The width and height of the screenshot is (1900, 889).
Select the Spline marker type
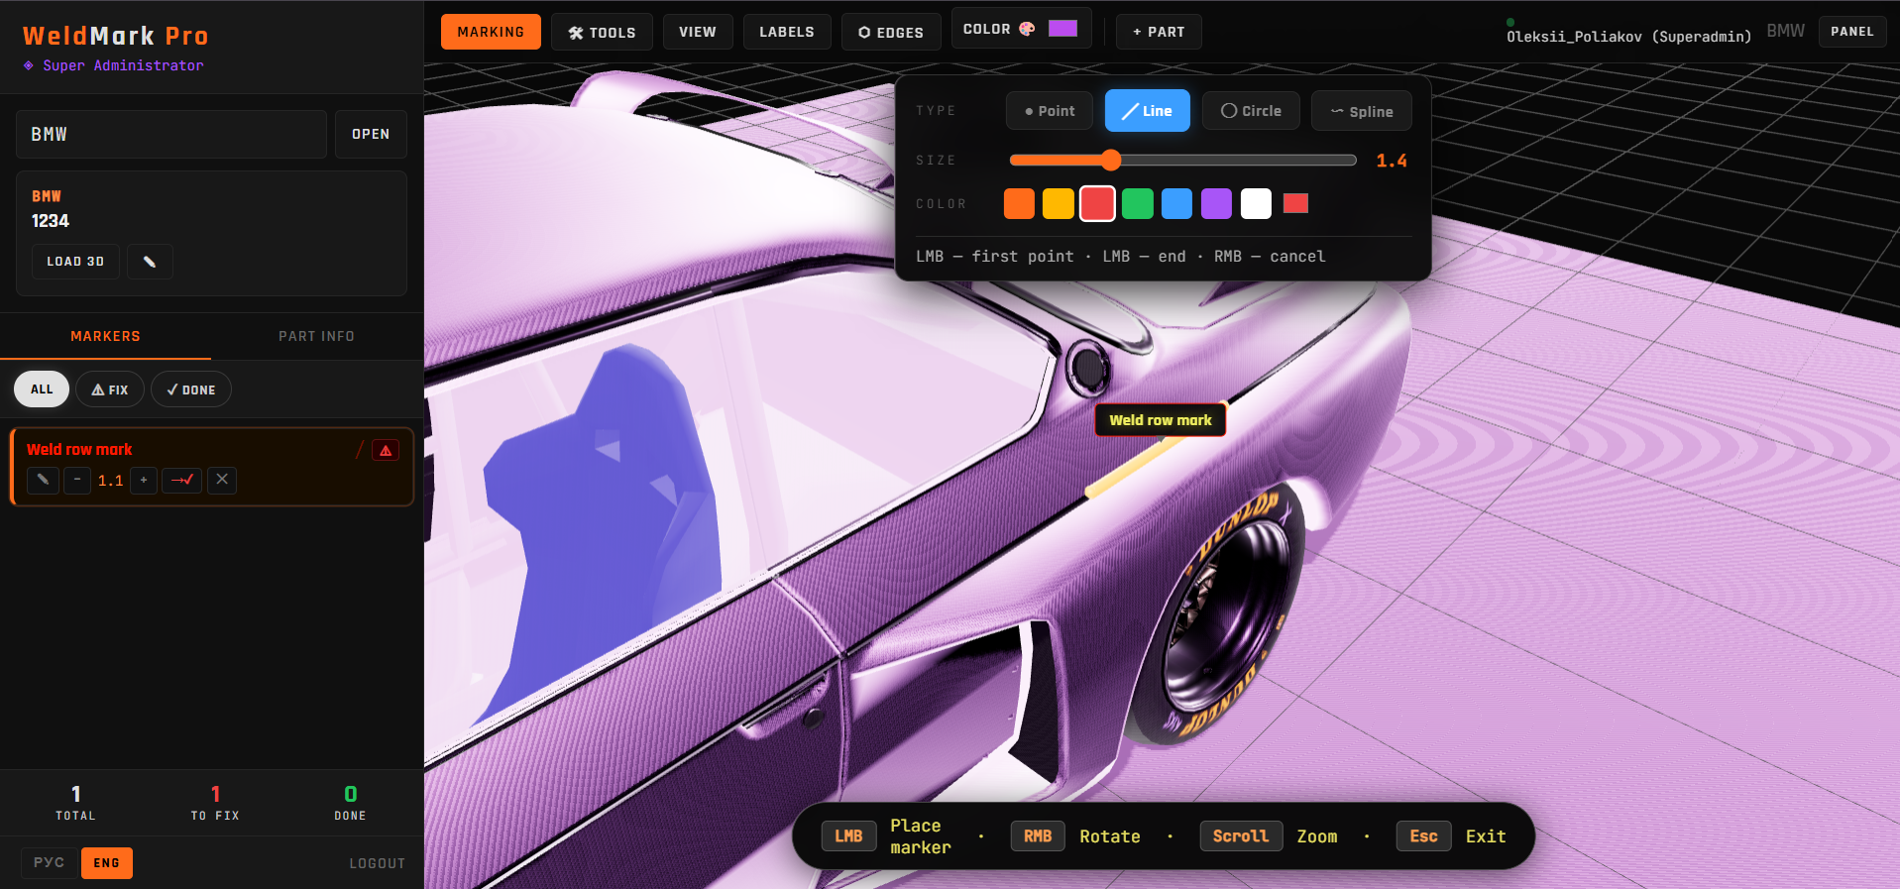tap(1362, 111)
